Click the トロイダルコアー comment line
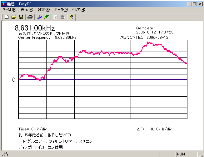This screenshot has height=157, width=204. click(55, 141)
